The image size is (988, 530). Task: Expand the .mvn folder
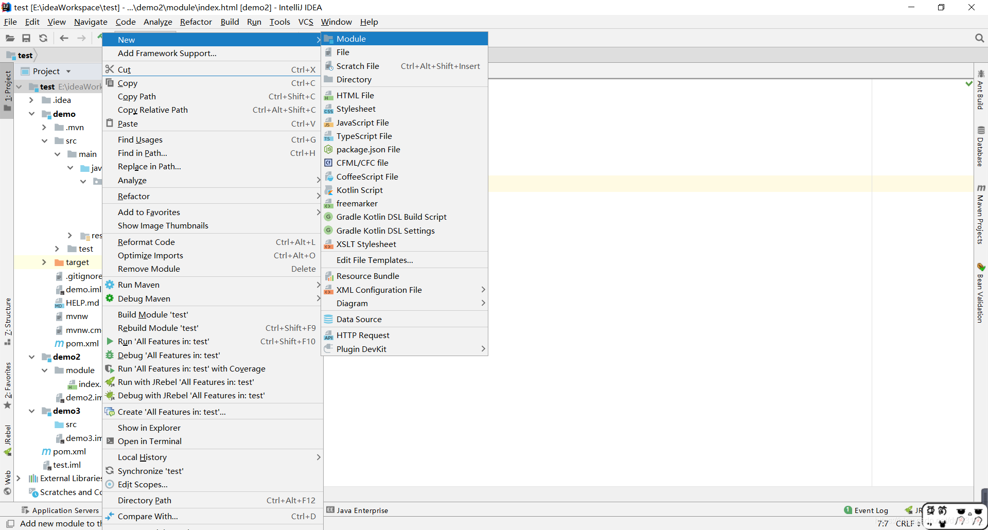pyautogui.click(x=44, y=127)
